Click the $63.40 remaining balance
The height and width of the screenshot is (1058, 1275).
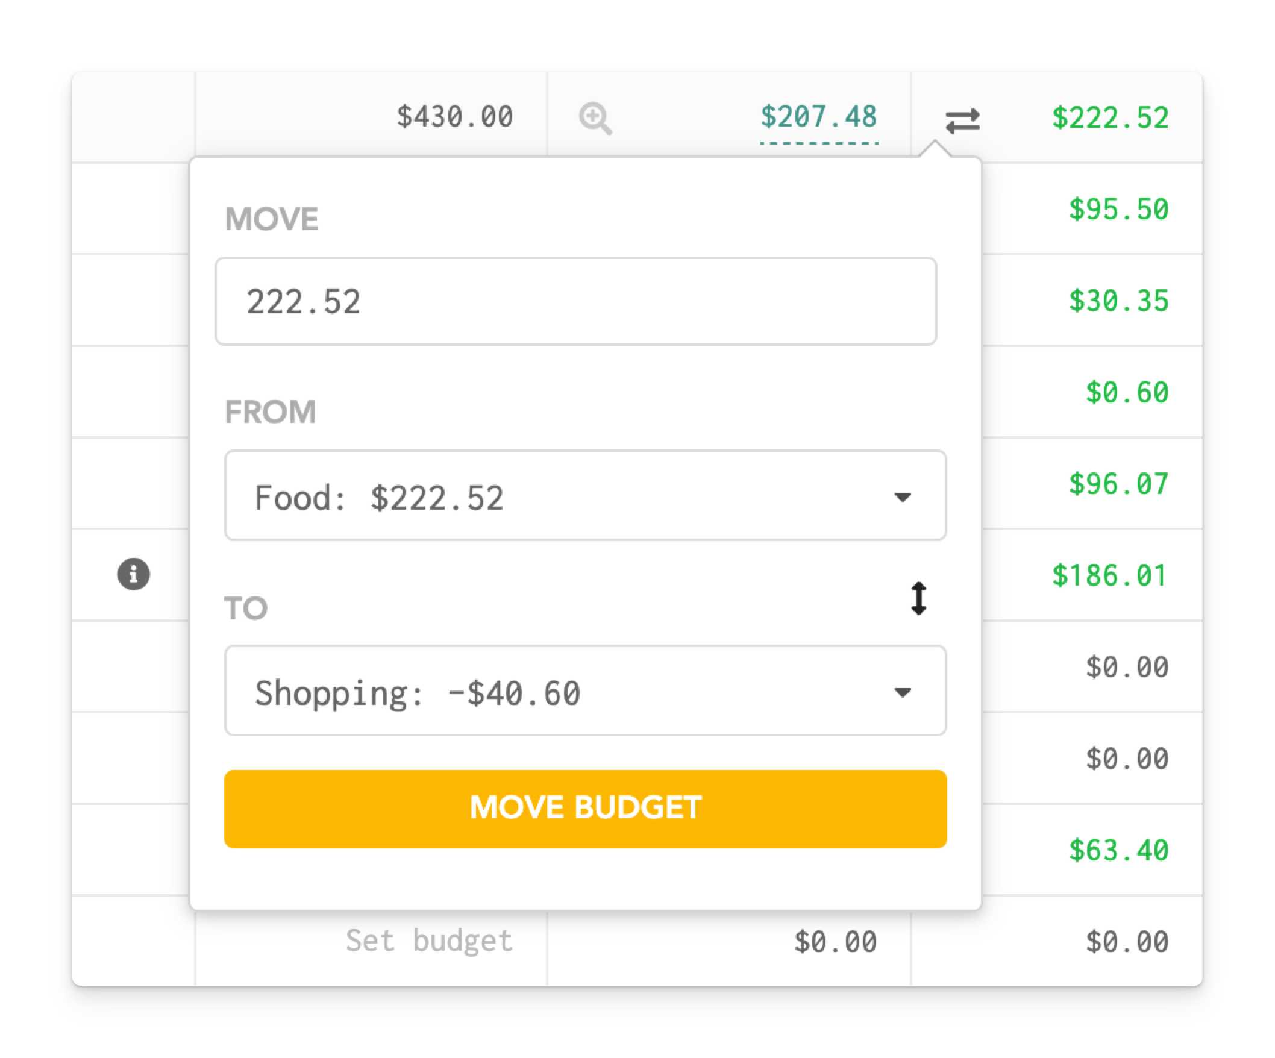[x=1118, y=850]
